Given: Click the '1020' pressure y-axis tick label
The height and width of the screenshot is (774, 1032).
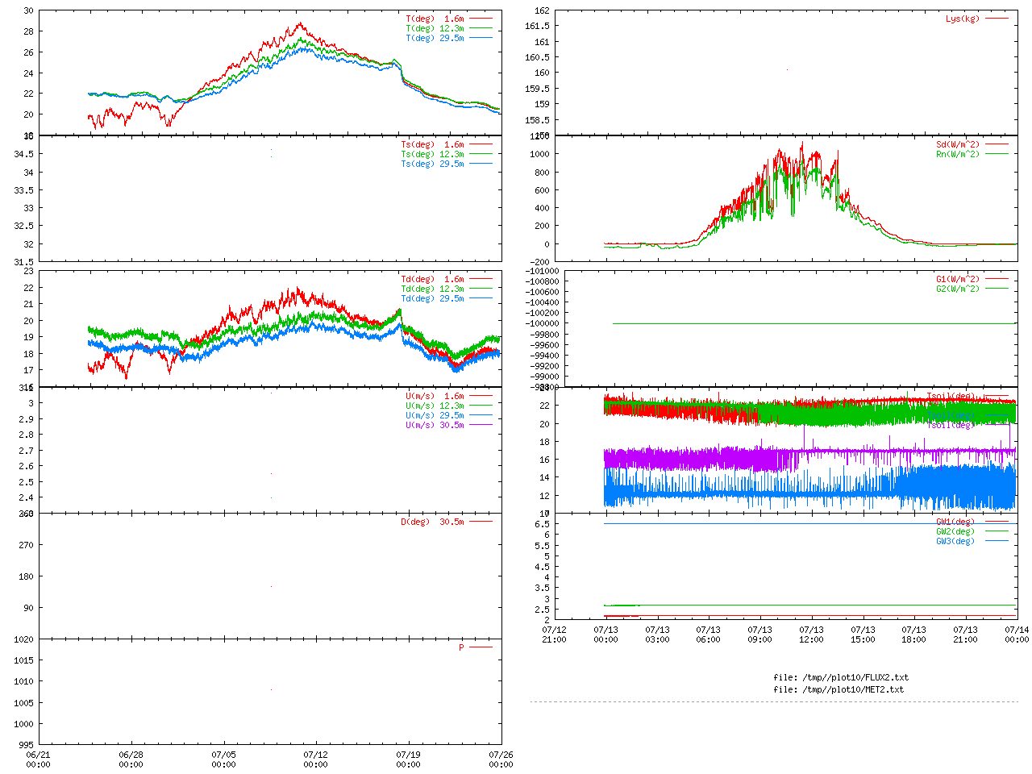Looking at the screenshot, I should tap(24, 639).
